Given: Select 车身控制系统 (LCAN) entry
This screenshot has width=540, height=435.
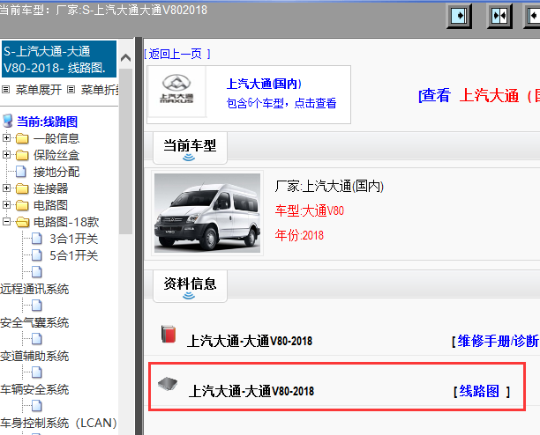Looking at the screenshot, I should click(58, 423).
